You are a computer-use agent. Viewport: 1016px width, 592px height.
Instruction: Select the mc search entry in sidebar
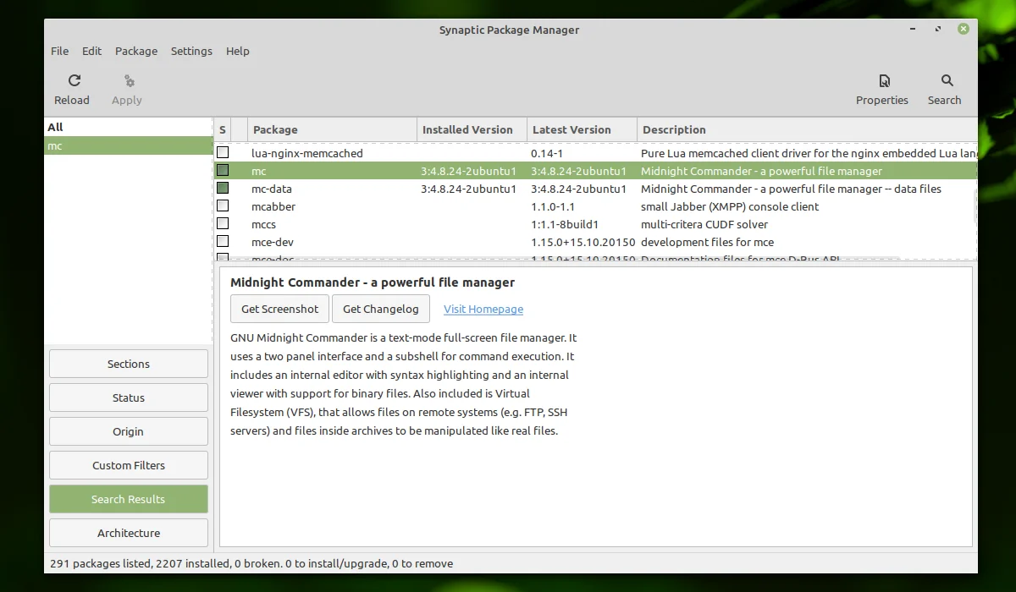128,145
